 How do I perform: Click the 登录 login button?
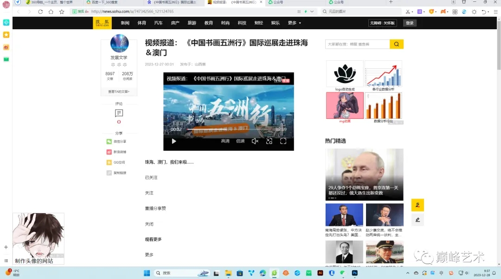(410, 22)
